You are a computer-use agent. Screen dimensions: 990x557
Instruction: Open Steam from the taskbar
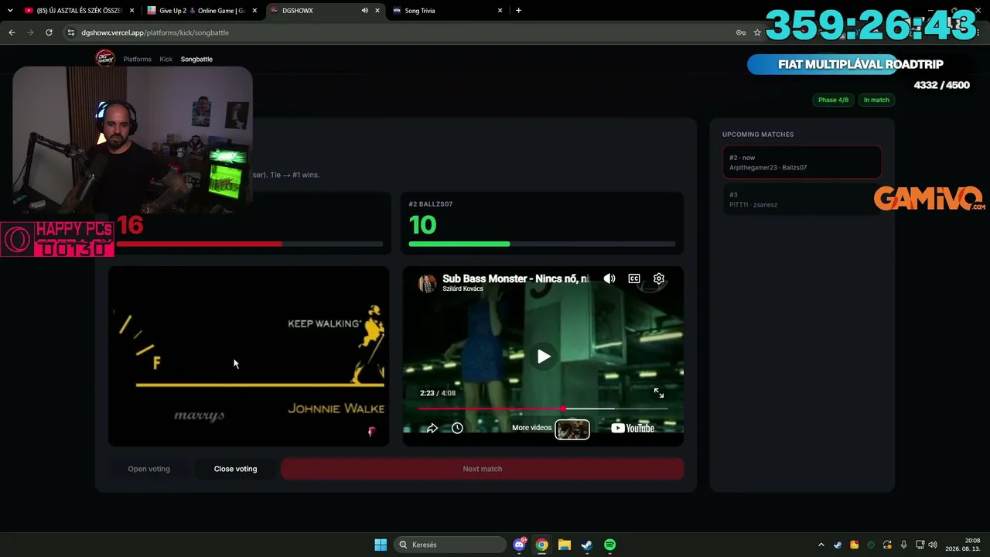tap(587, 545)
